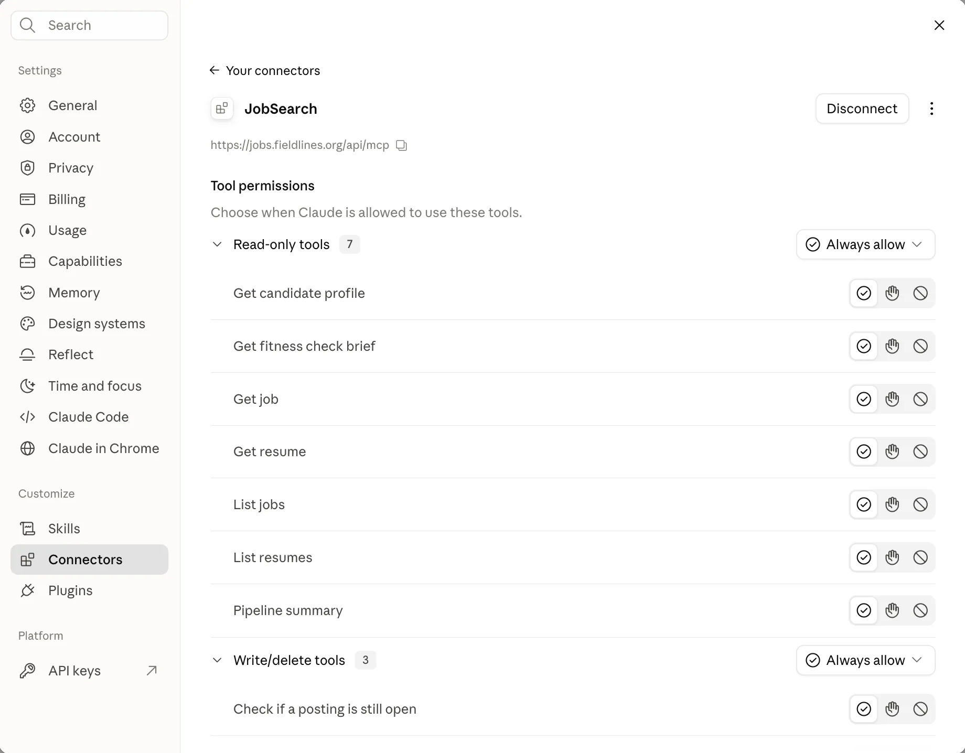Block the List resumes tool
This screenshot has width=965, height=753.
click(x=920, y=557)
